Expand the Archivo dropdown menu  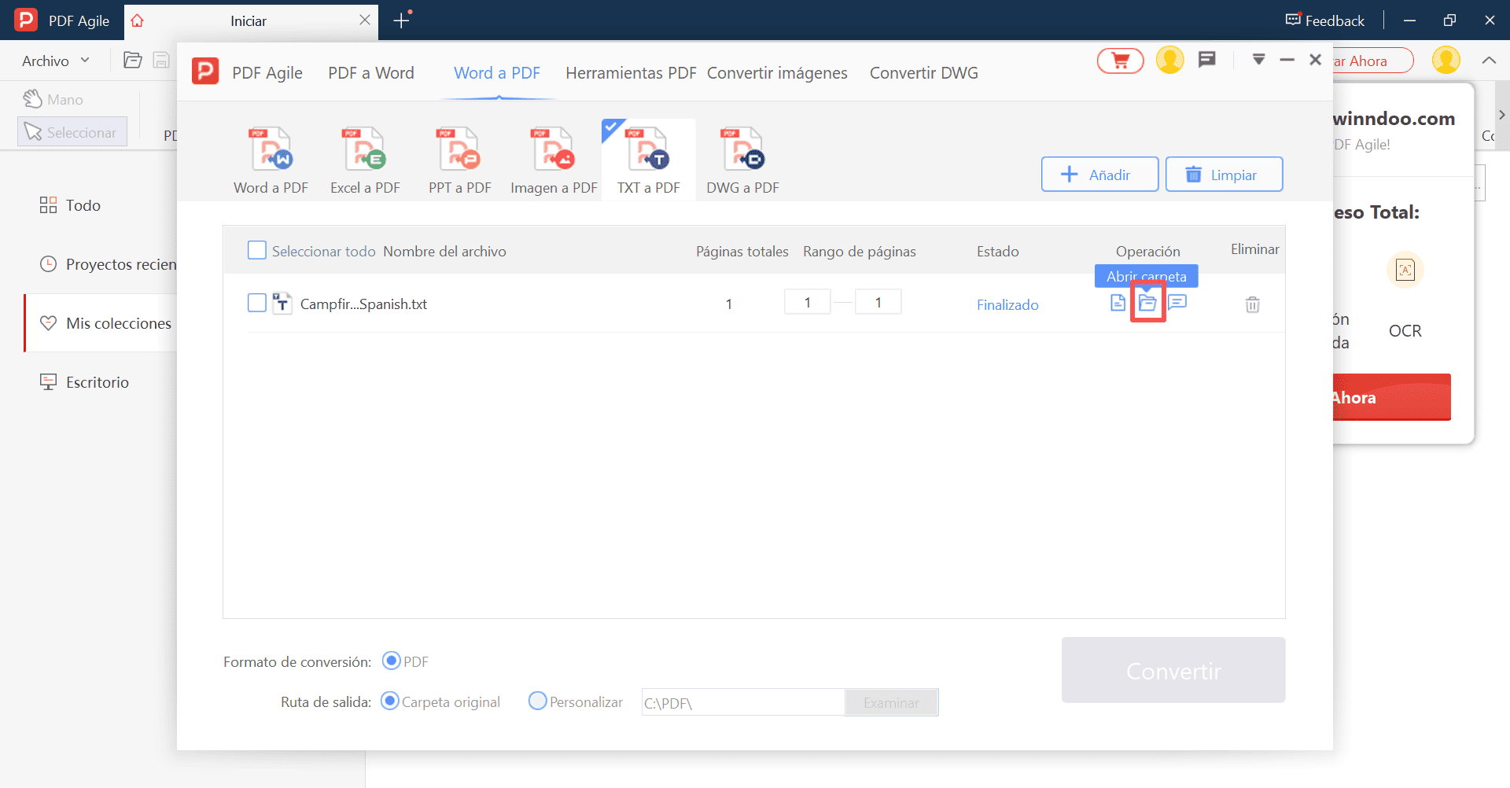tap(55, 61)
